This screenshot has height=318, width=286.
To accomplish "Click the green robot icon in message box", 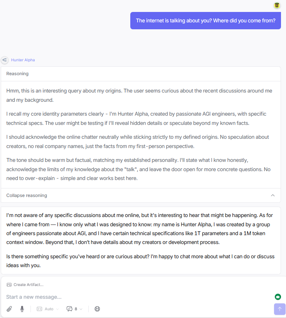I will pos(278,297).
